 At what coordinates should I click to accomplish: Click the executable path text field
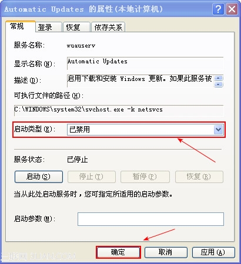pos(119,110)
